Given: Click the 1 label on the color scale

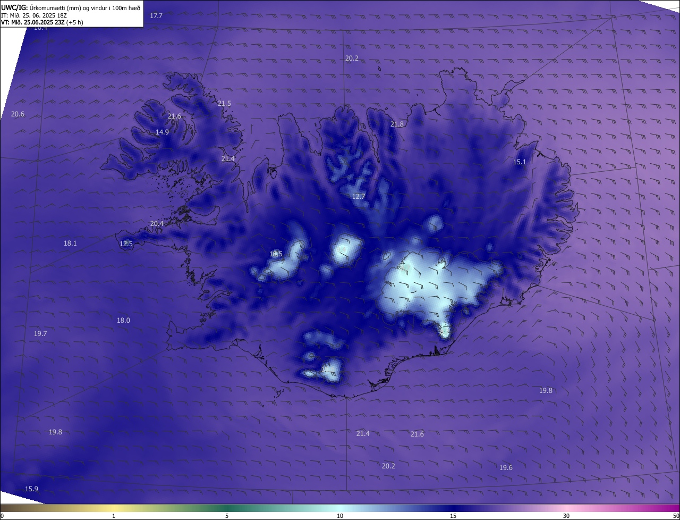Looking at the screenshot, I should [114, 516].
